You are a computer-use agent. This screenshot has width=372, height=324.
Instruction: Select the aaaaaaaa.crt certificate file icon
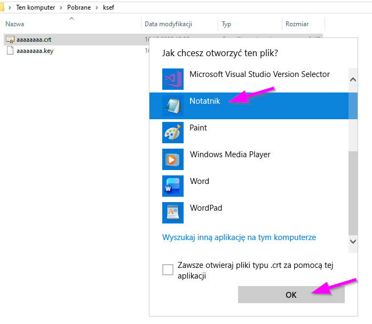(x=10, y=40)
